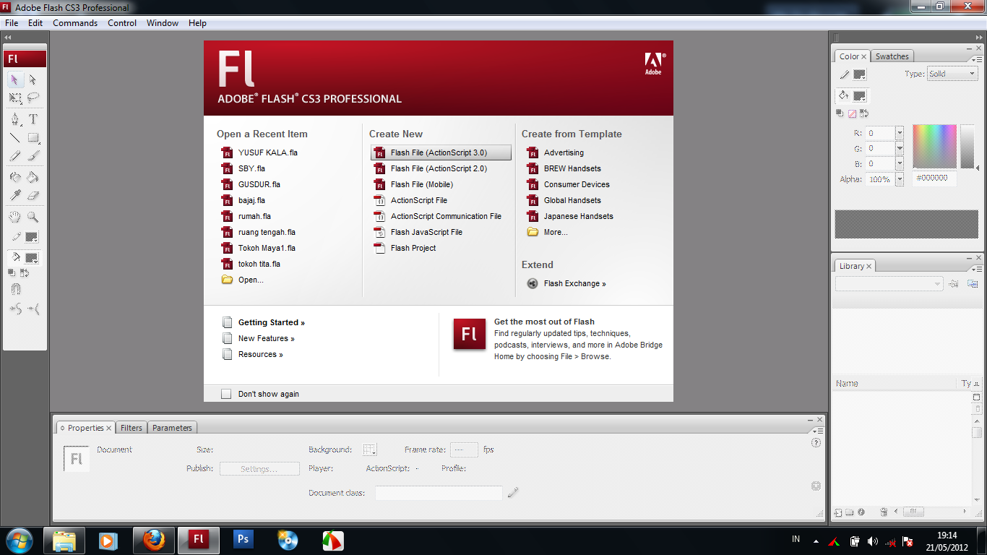The height and width of the screenshot is (555, 987).
Task: Open the Library panel options menu
Action: coord(976,268)
